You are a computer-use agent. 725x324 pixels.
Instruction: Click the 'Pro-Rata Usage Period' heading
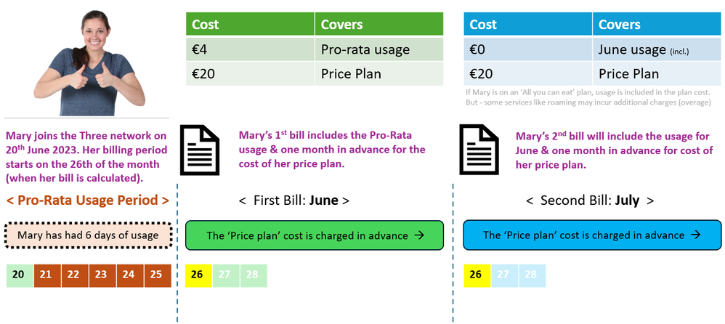tap(88, 201)
